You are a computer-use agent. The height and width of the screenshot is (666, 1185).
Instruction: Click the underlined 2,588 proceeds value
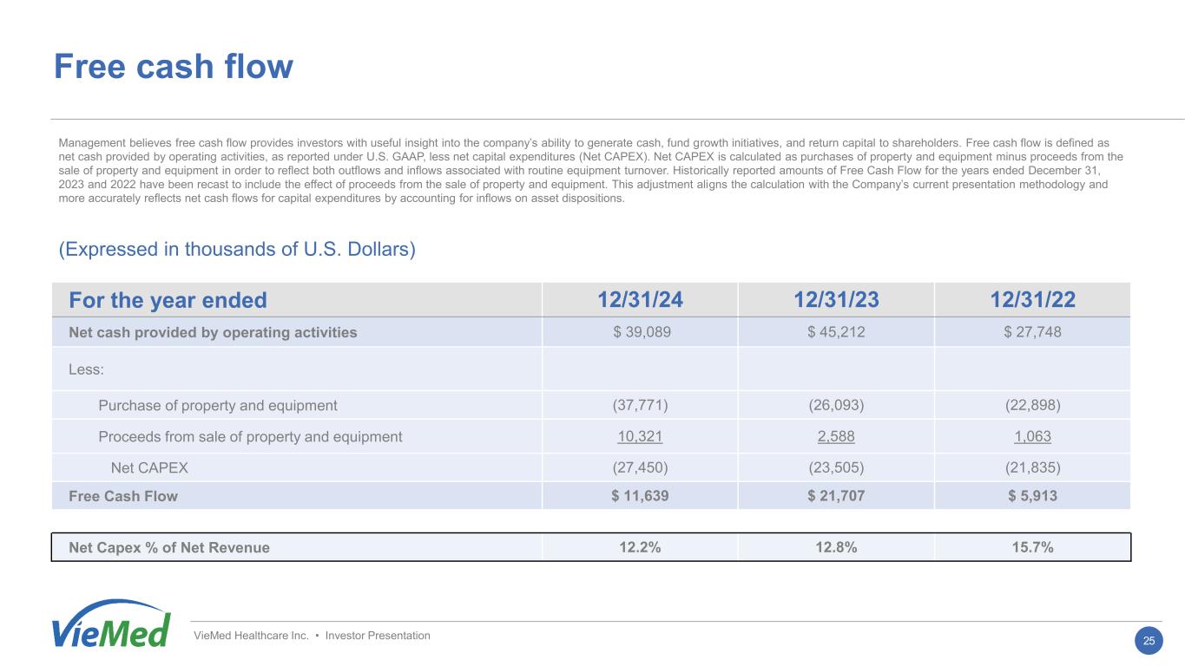(836, 436)
